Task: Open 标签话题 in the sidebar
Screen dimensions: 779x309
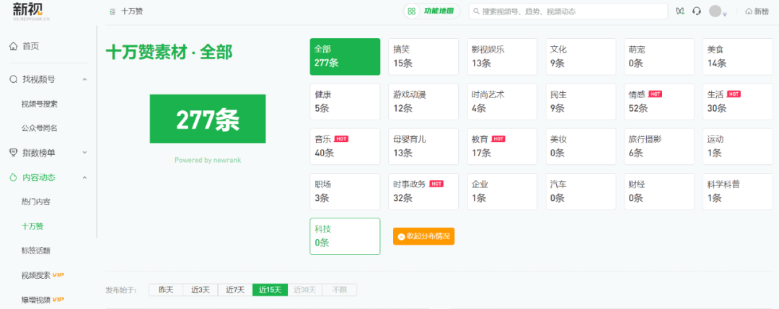Action: [36, 251]
